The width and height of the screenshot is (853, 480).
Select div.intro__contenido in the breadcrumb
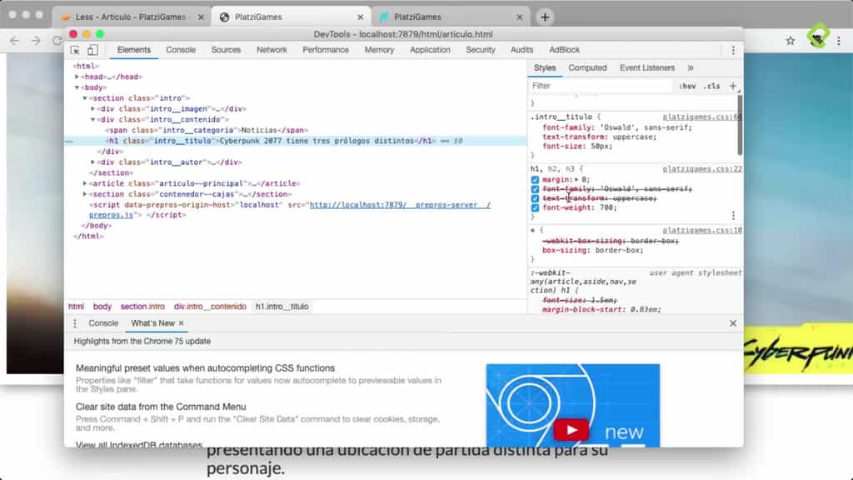point(210,307)
